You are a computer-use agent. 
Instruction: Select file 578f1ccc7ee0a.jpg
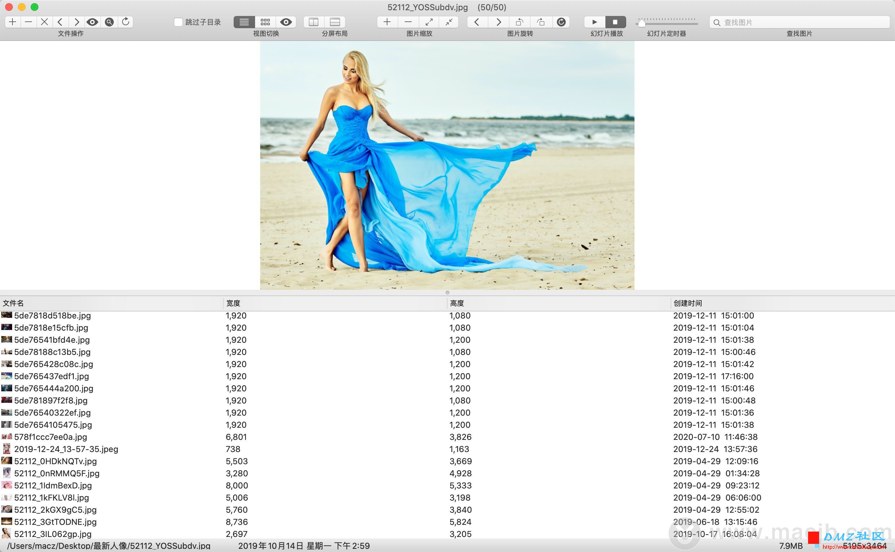(51, 437)
